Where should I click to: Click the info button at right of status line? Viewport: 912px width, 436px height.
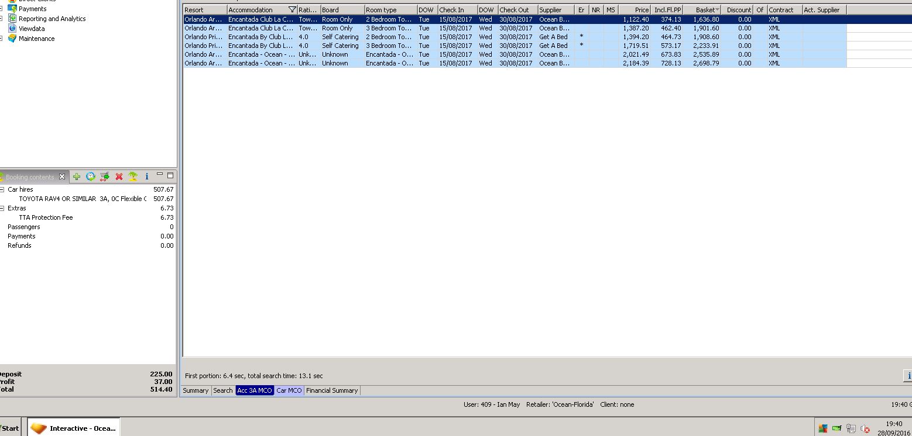coord(908,376)
